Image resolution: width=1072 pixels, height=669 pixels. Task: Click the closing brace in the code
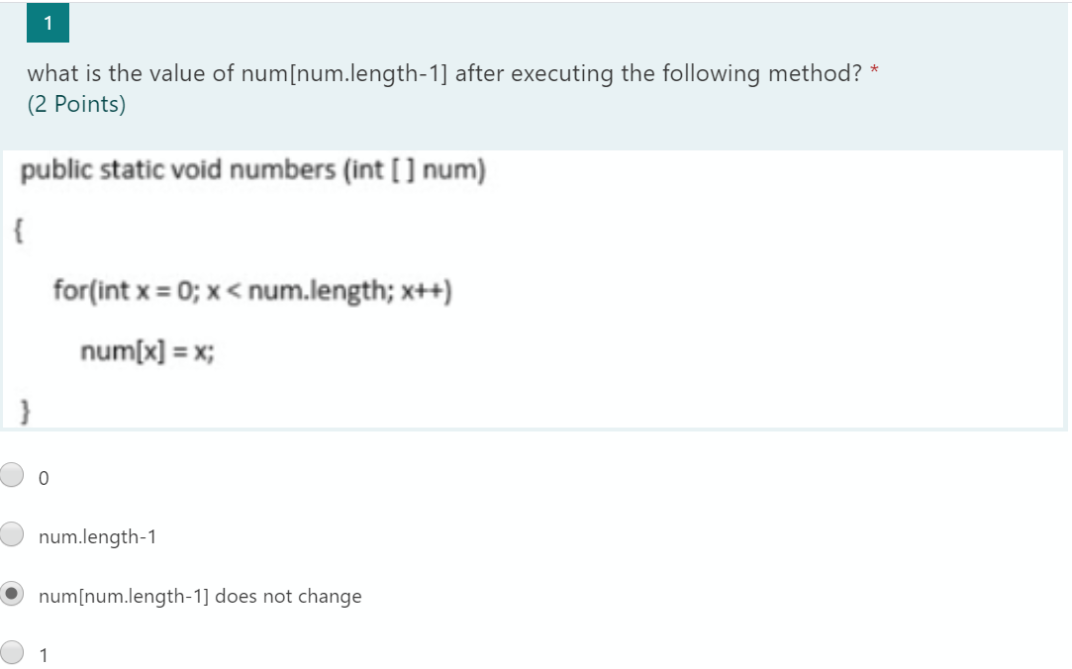24,409
